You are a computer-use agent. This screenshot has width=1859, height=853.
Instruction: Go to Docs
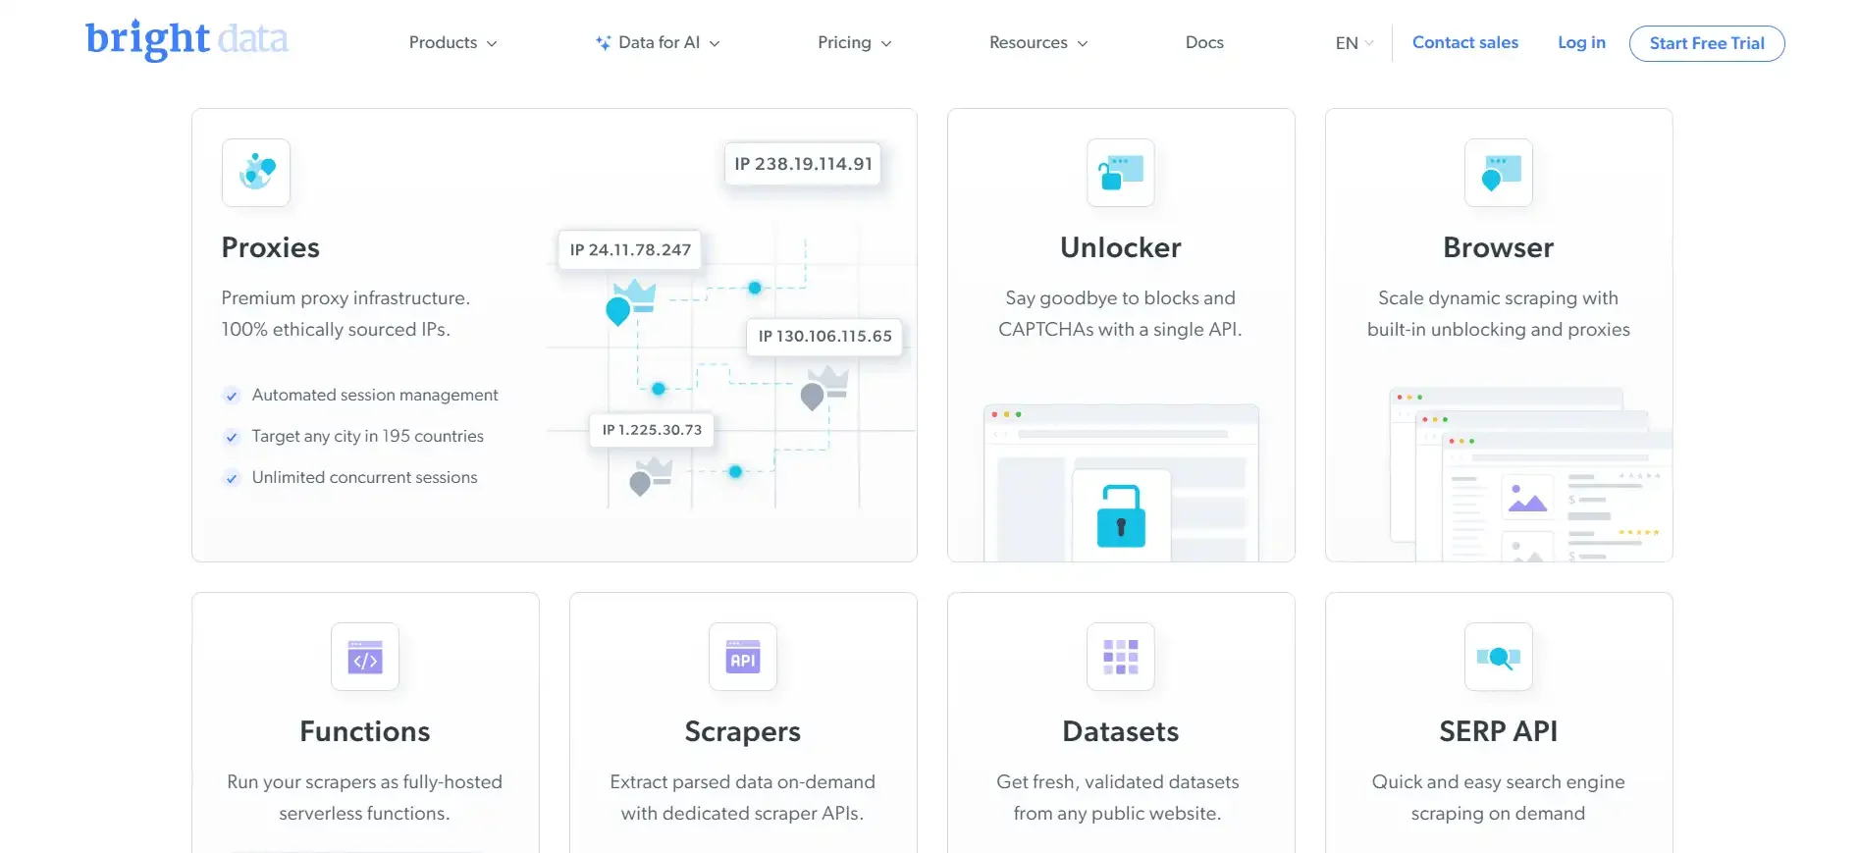tap(1204, 43)
